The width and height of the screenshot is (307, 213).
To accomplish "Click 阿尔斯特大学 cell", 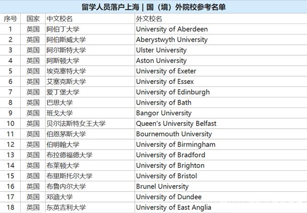I will click(x=90, y=50).
